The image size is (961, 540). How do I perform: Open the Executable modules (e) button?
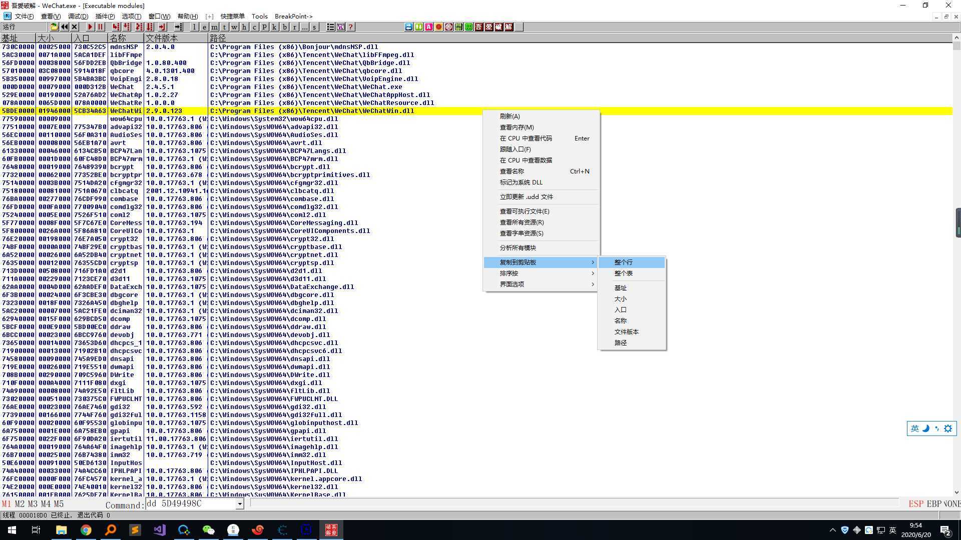point(204,27)
